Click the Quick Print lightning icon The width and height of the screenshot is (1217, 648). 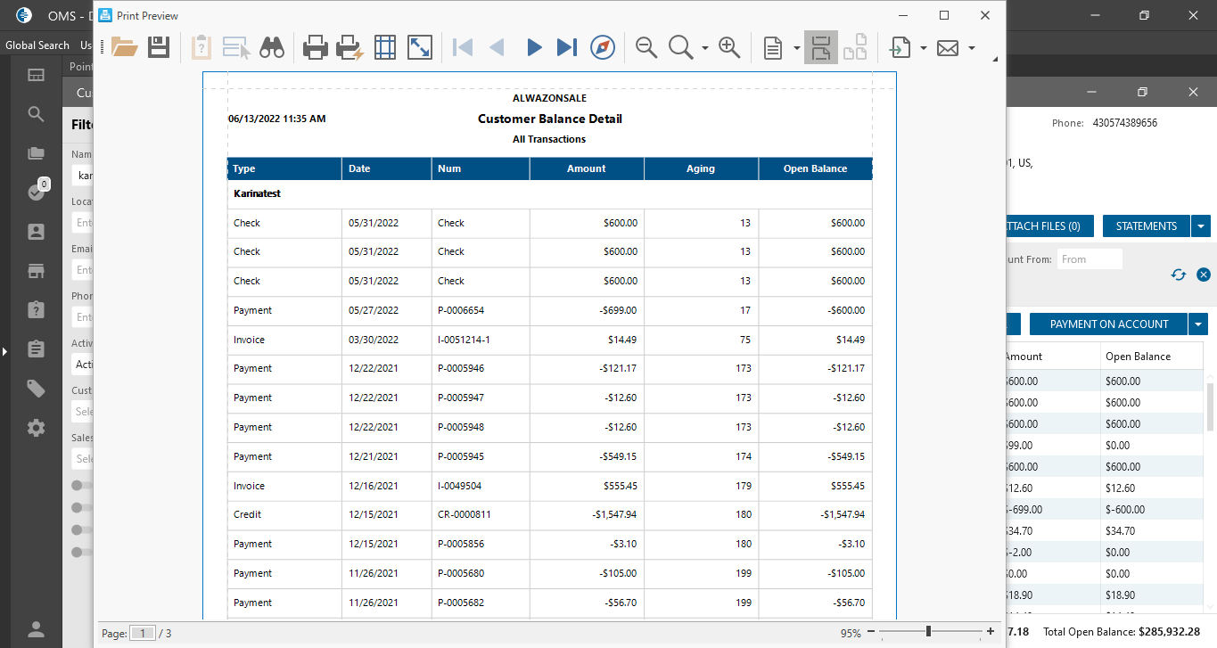coord(349,47)
